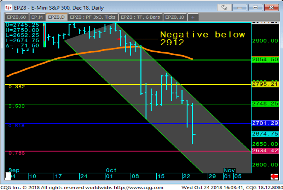Image resolution: width=283 pixels, height=190 pixels.
Task: Click the 'Negative below 2912' annotation text
Action: (202, 39)
